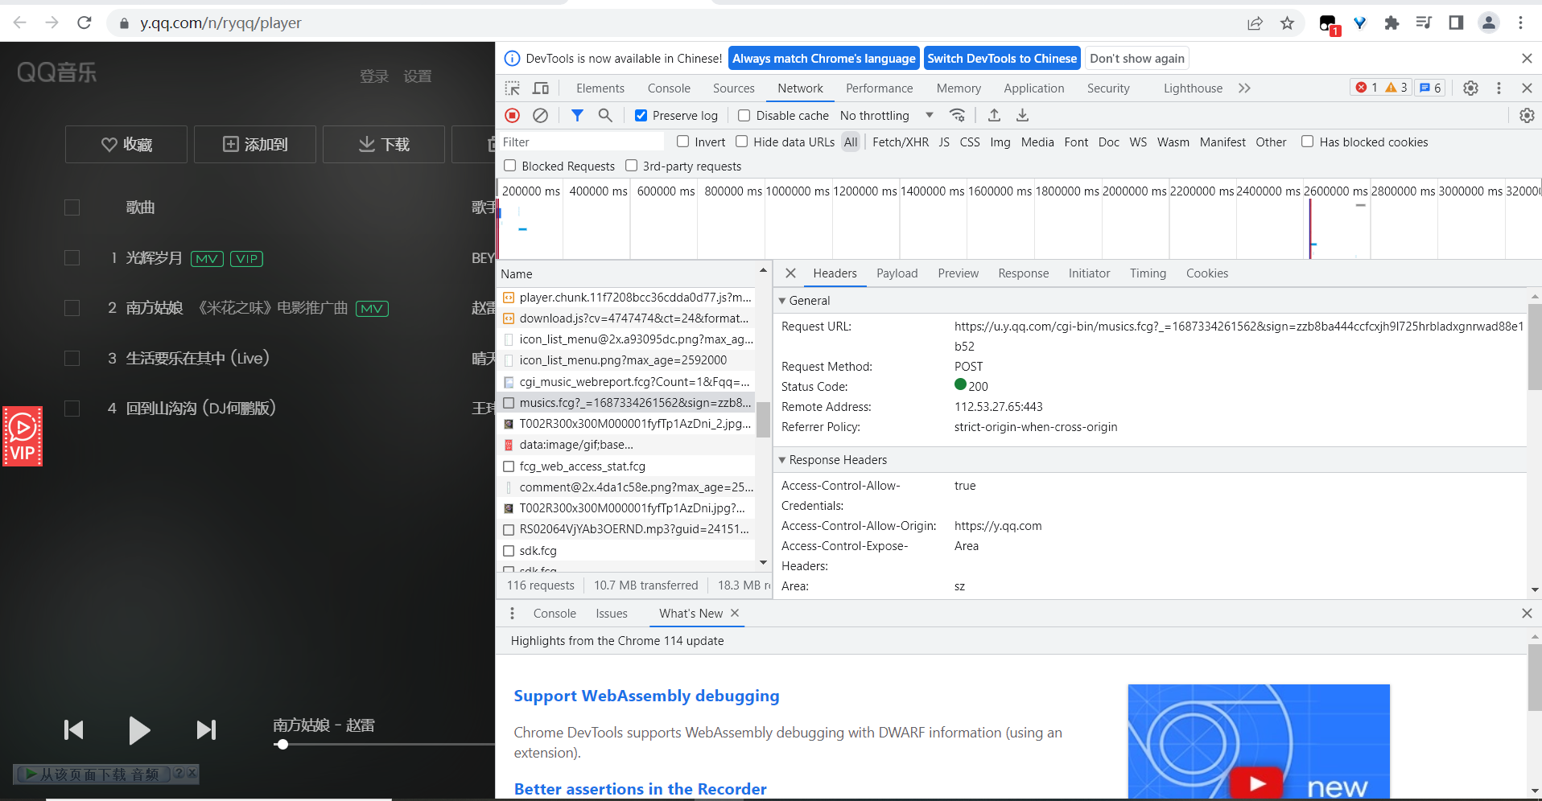The height and width of the screenshot is (801, 1542).
Task: Show more DevTools tabs chevron
Action: [x=1244, y=88]
